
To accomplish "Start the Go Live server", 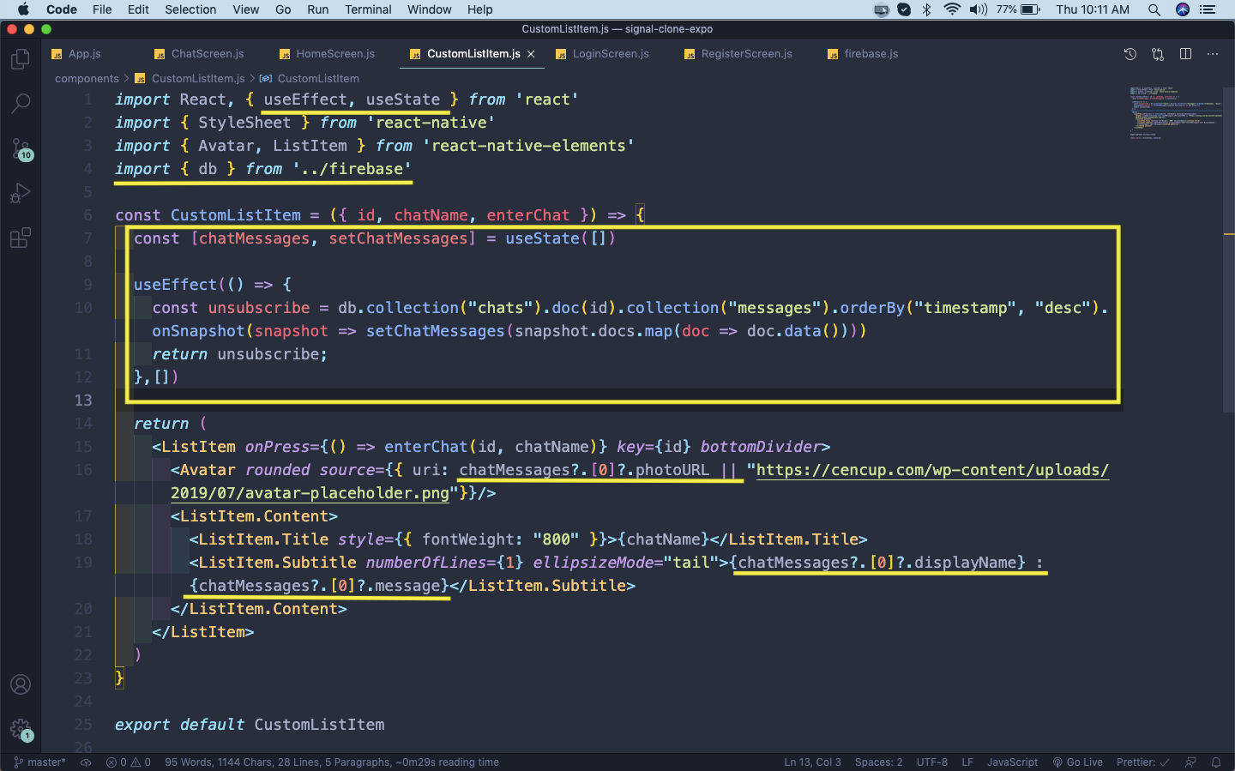I will (1078, 762).
